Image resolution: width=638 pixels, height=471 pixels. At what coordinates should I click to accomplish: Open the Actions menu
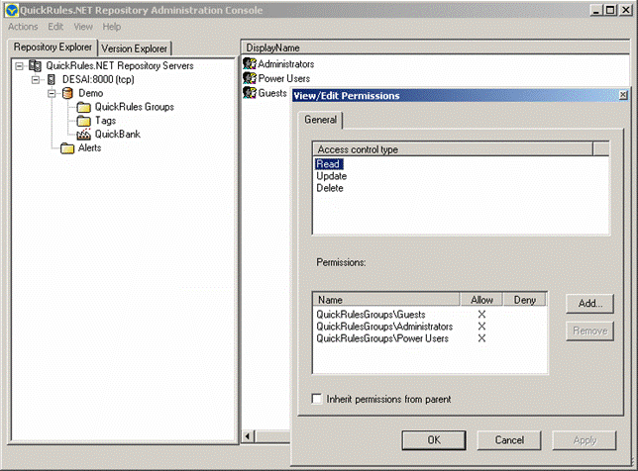(x=23, y=27)
